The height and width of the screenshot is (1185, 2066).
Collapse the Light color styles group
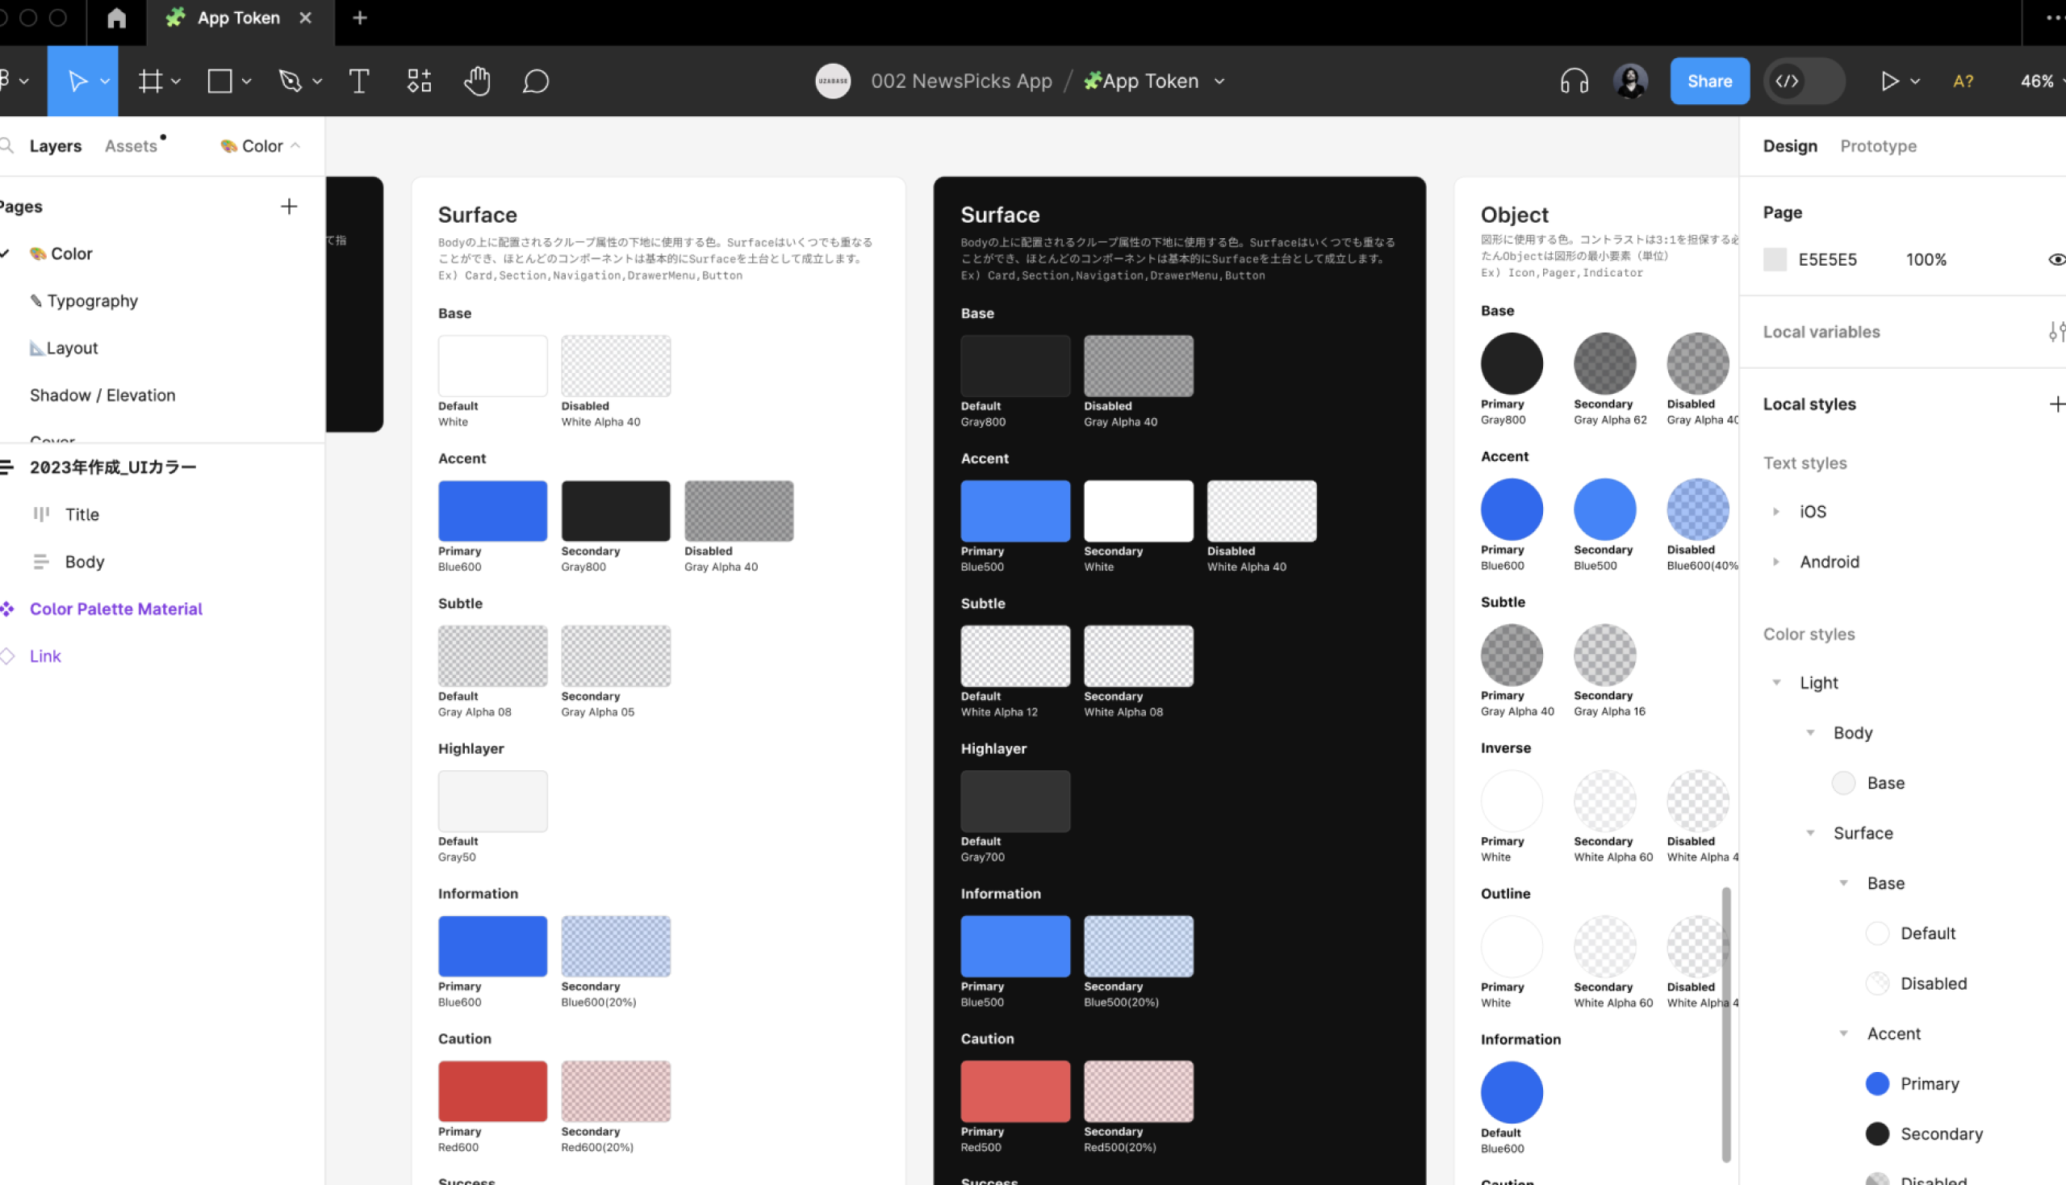[x=1777, y=683]
